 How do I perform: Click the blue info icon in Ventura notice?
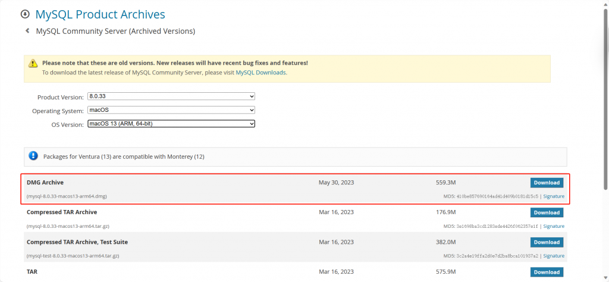pos(33,156)
